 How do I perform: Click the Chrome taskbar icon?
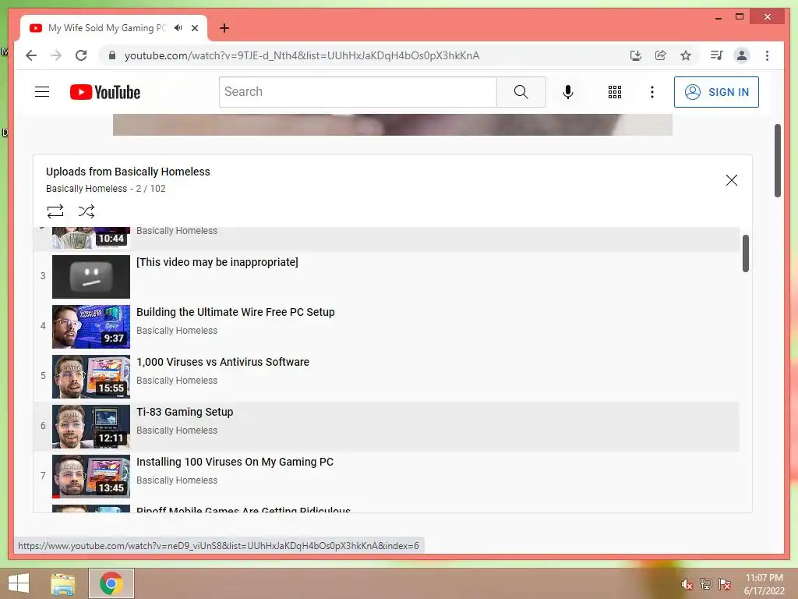pyautogui.click(x=111, y=583)
